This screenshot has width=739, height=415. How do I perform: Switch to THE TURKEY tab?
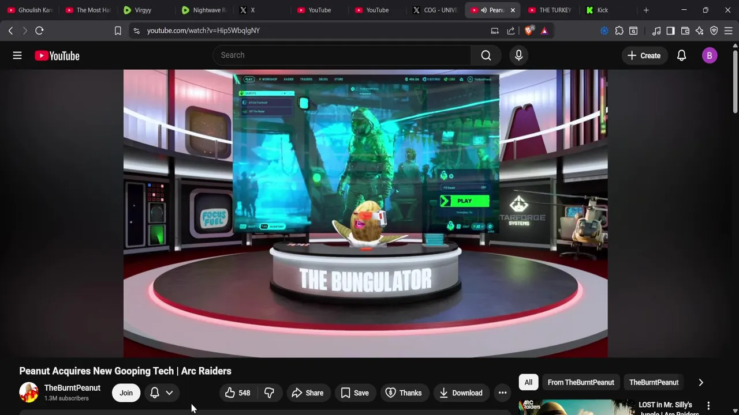[x=551, y=10]
